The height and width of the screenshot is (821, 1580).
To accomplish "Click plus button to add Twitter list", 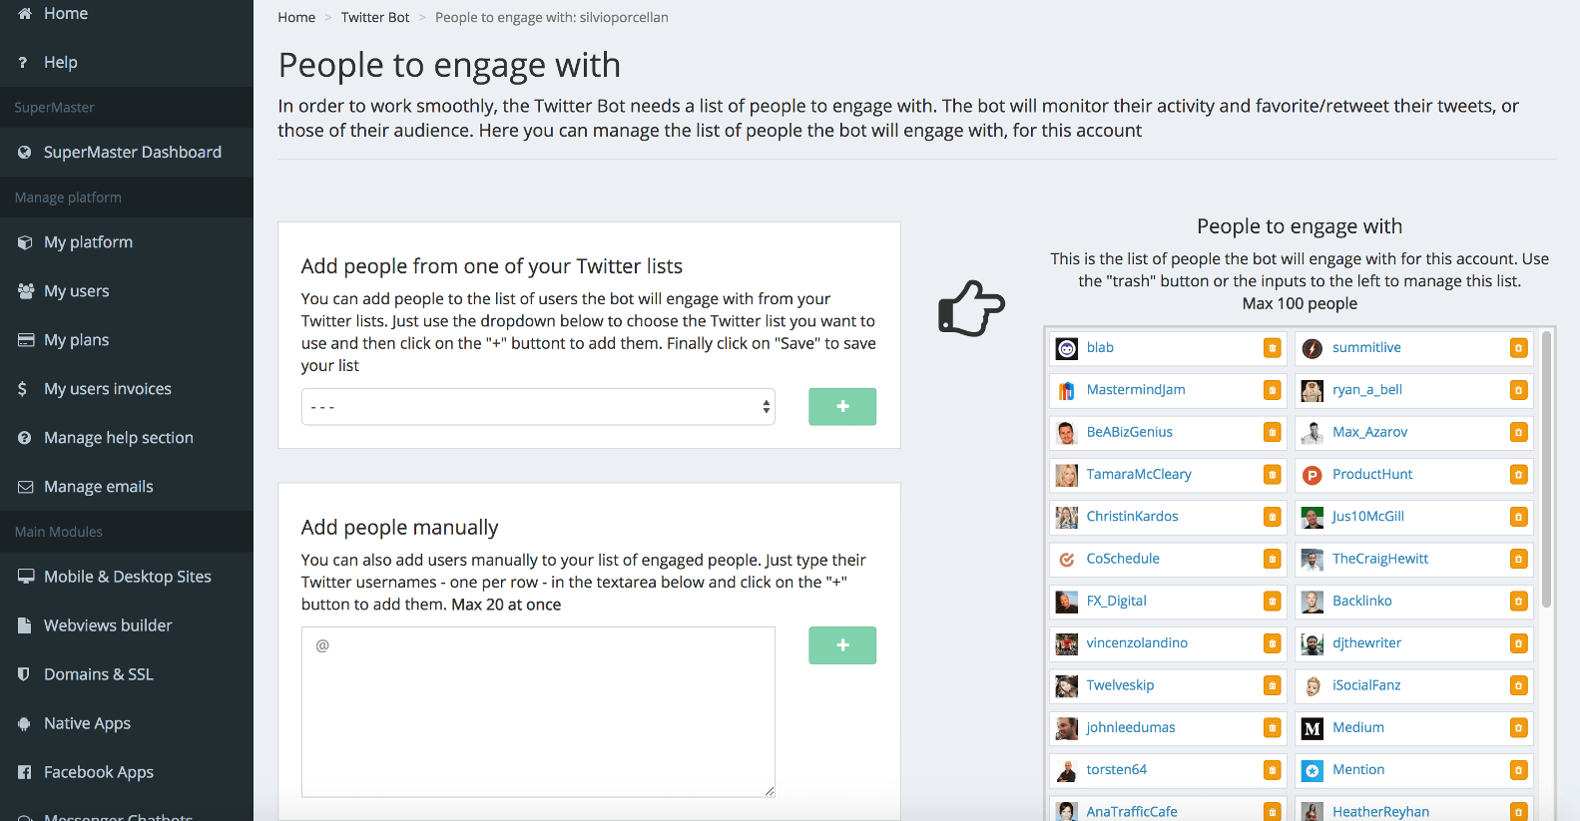I will [x=841, y=407].
